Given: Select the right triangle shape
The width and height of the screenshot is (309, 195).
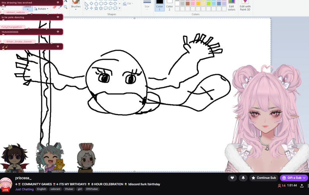Looking at the screenshot, I should coord(87,4).
